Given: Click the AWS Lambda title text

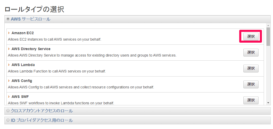Looking at the screenshot, I should point(23,65).
